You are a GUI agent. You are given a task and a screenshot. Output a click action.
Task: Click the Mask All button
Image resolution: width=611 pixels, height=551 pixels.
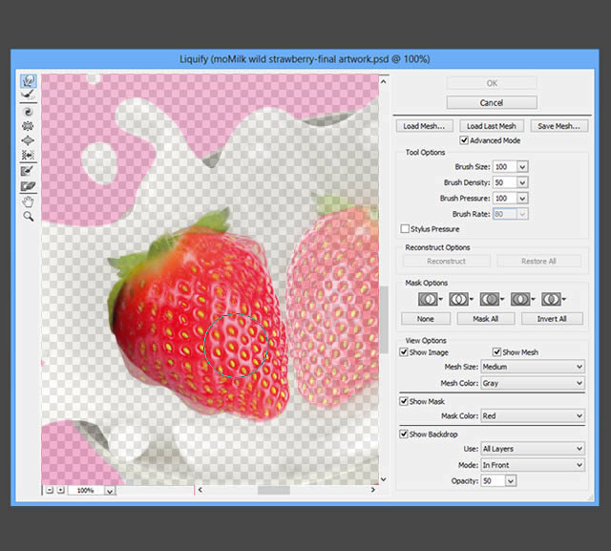click(486, 319)
